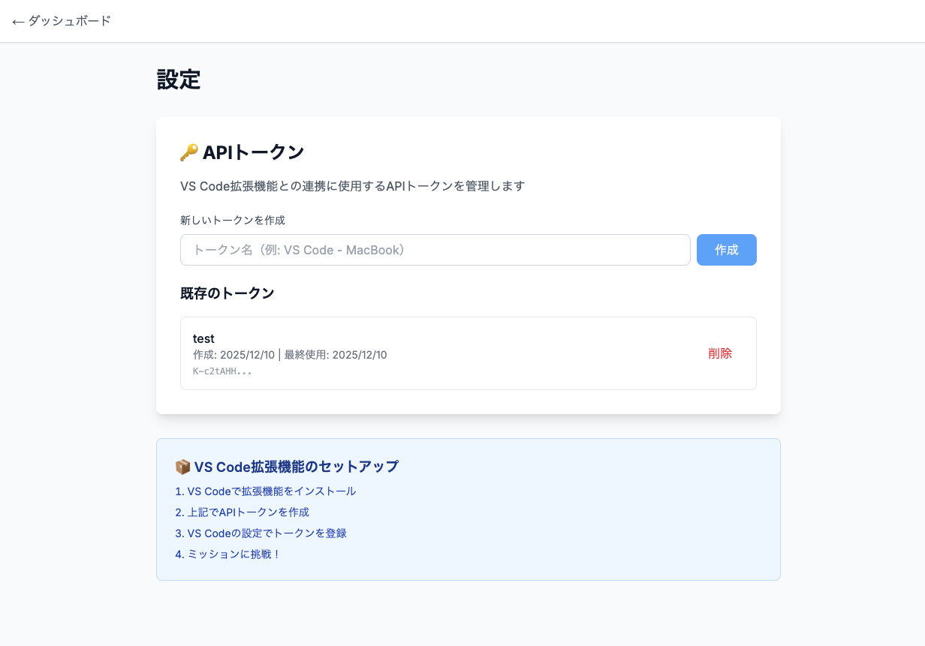Click the APIトークン section heading
925x646 pixels.
253,152
